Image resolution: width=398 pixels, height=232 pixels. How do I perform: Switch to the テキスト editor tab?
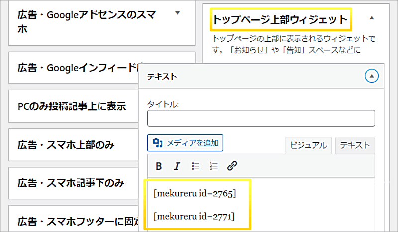coord(355,145)
